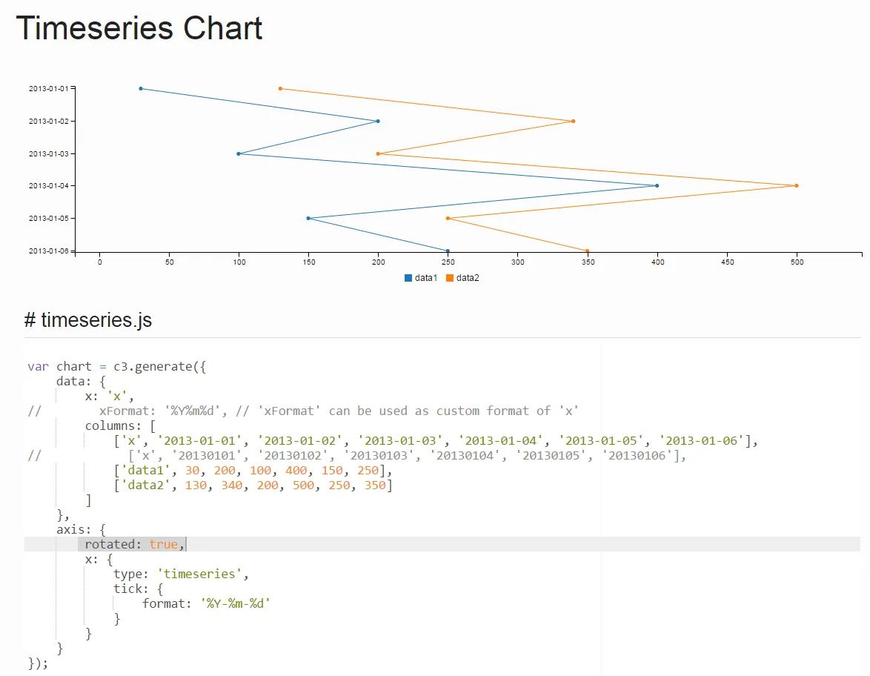Viewport: 870px width, 676px height.
Task: Click the data1 point on 2013-01-06
Action: (448, 251)
